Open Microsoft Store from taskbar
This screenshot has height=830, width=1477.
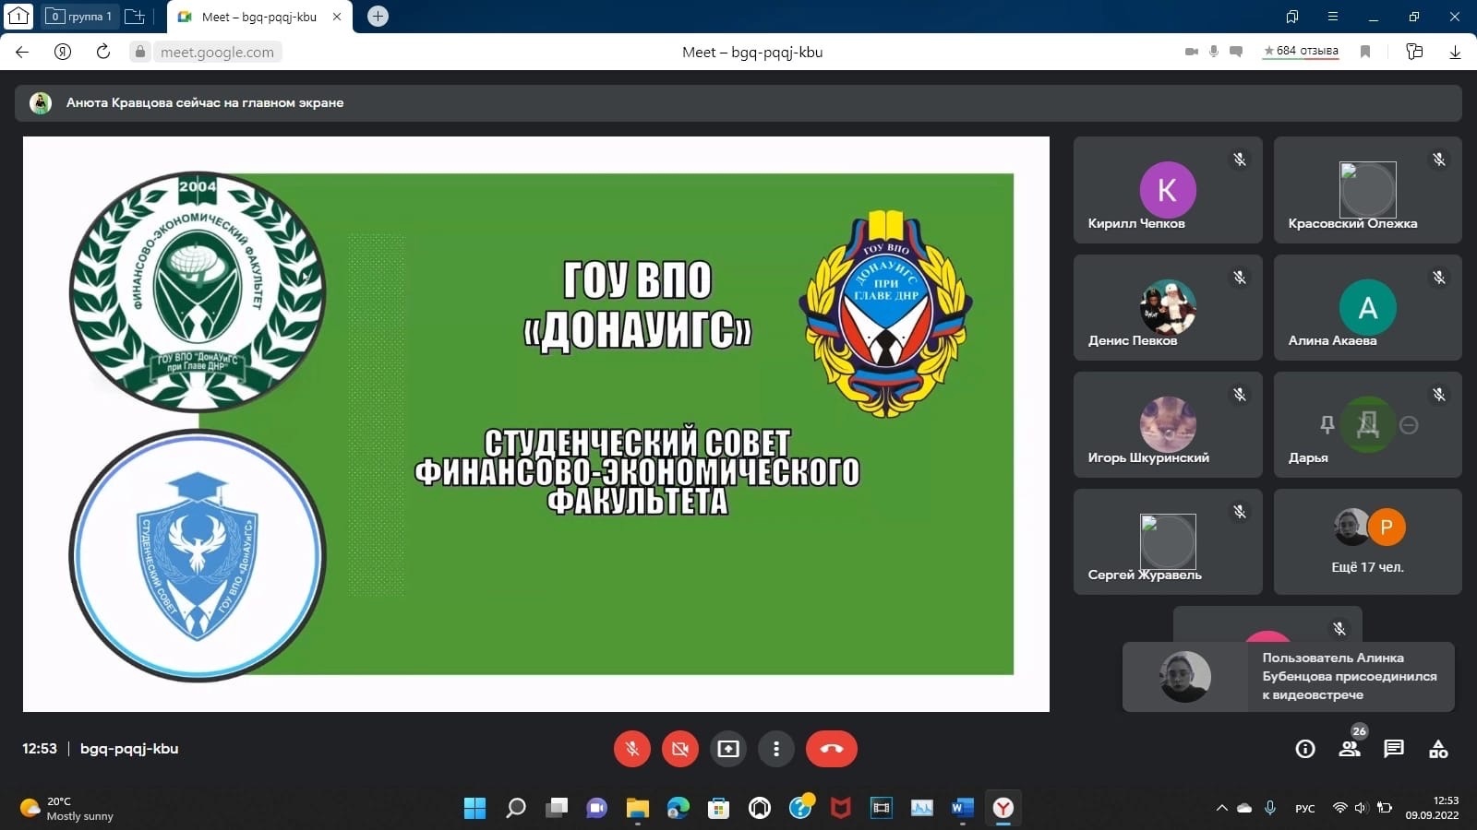pyautogui.click(x=719, y=808)
